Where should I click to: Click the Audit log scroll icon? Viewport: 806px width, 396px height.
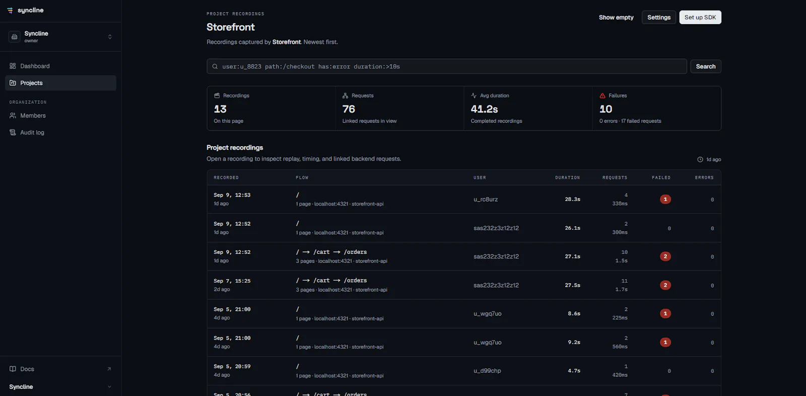[x=13, y=133]
